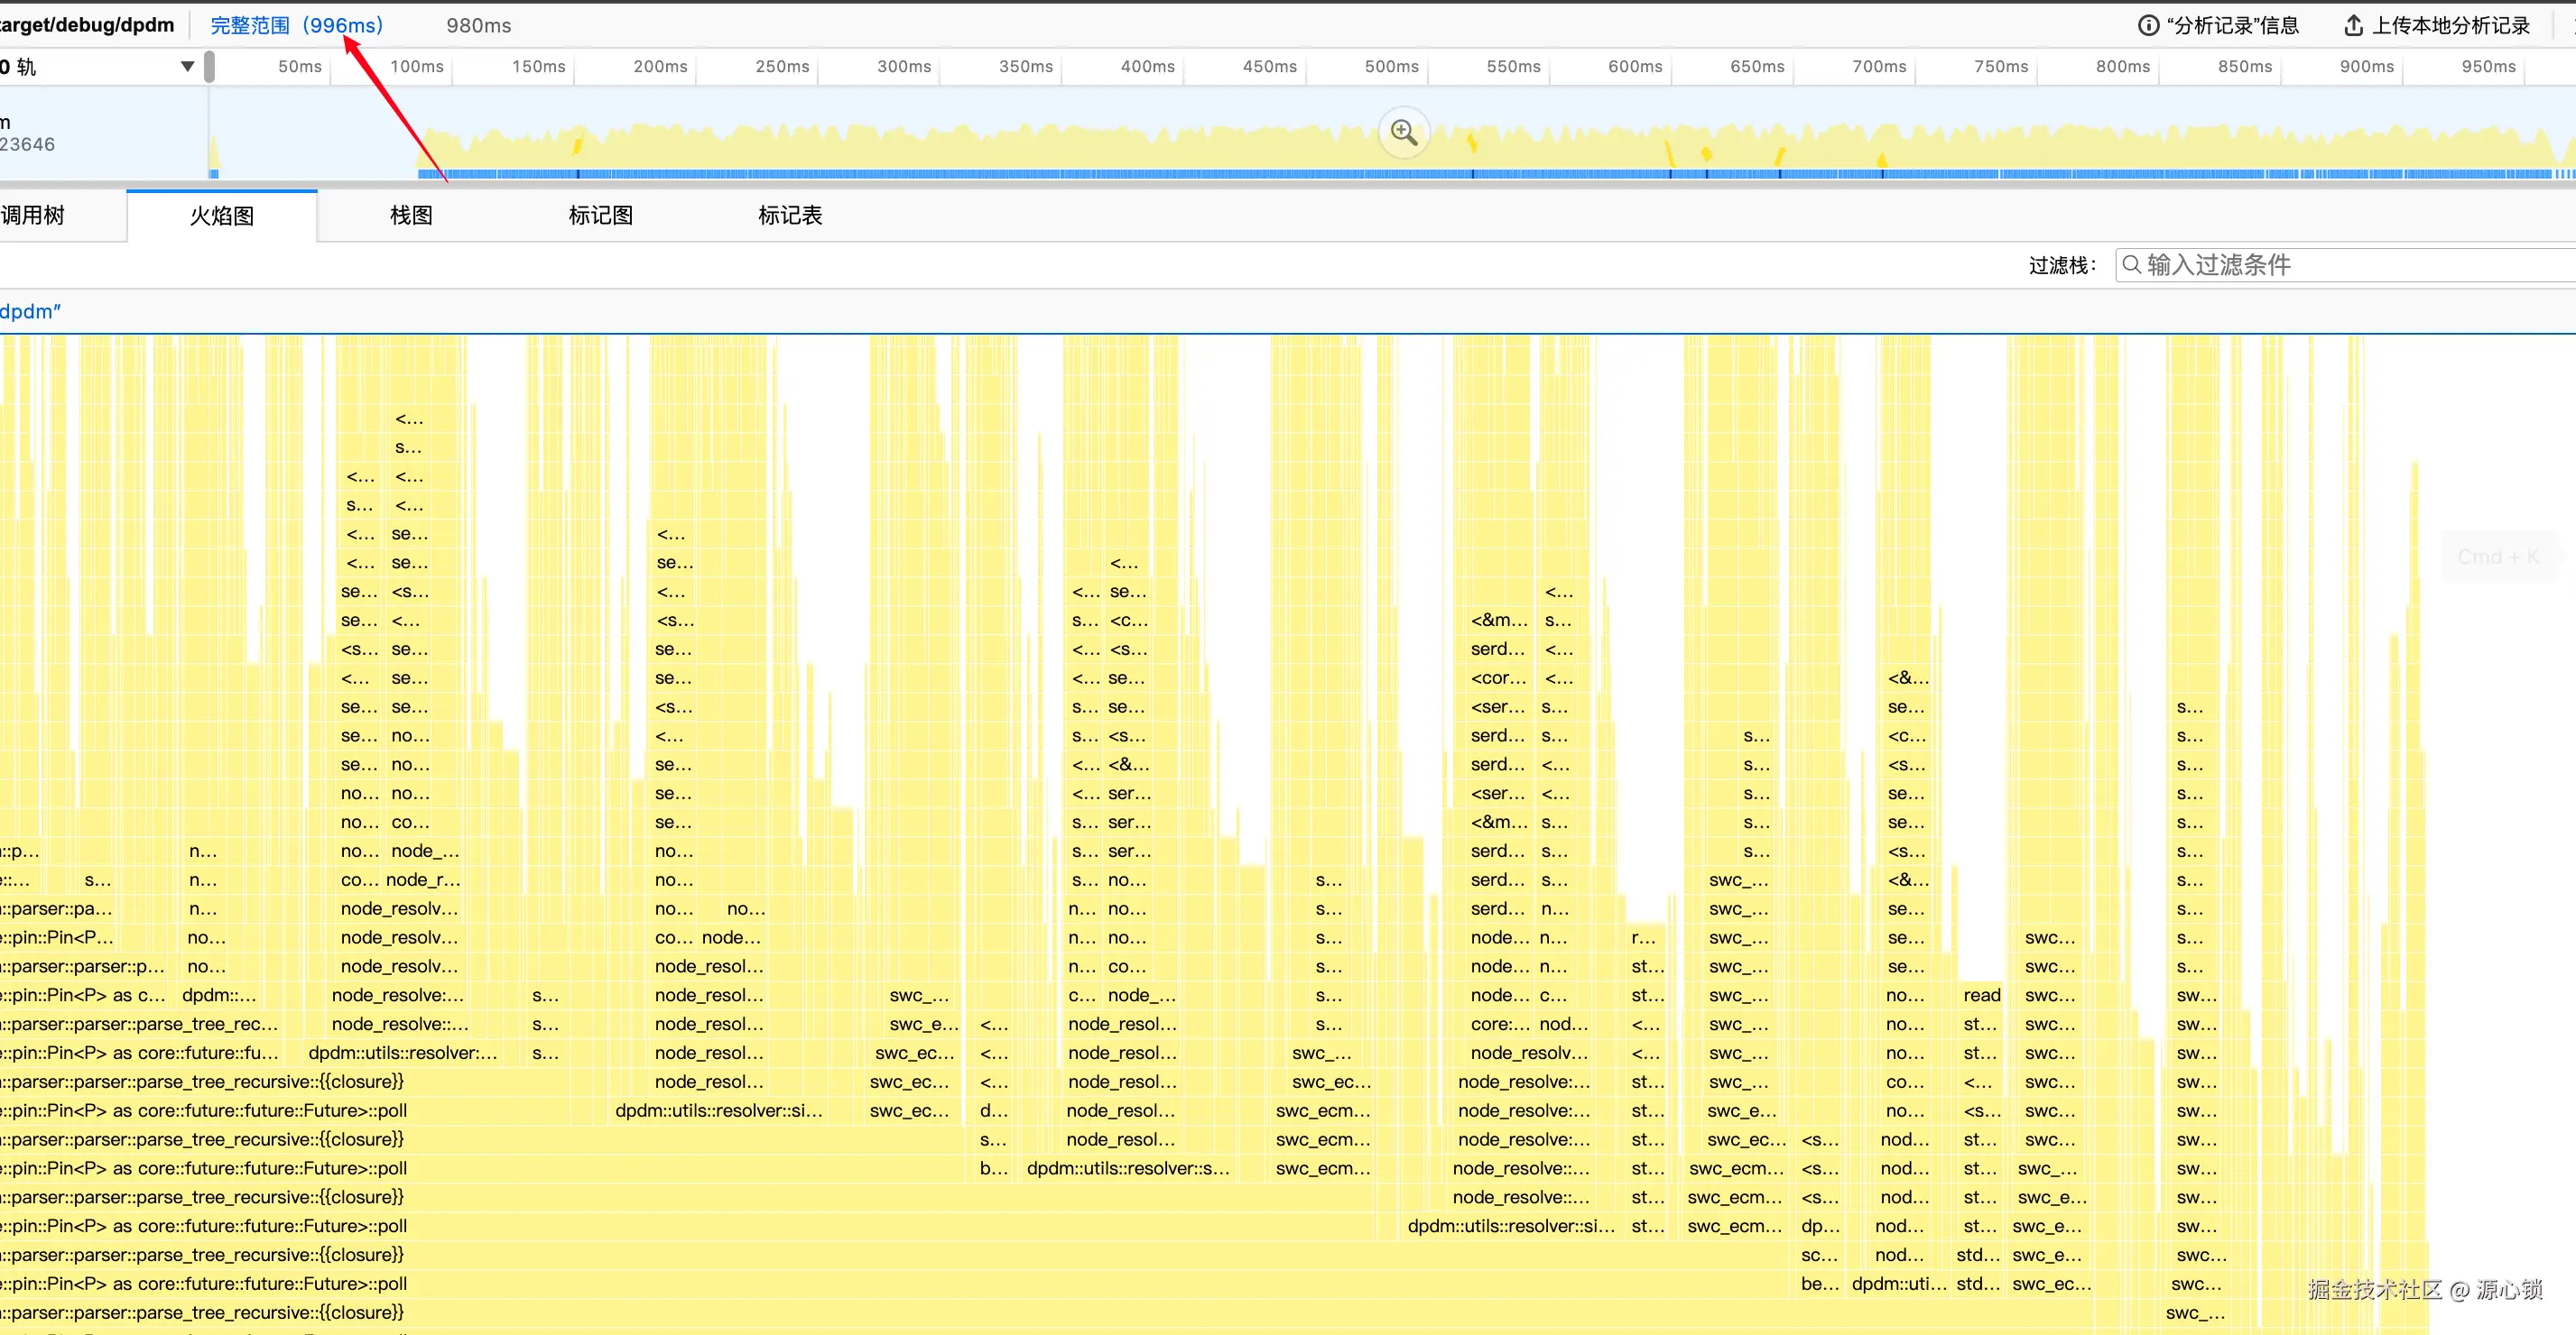Click the upload icon for 上传本地分析记录

[2353, 26]
